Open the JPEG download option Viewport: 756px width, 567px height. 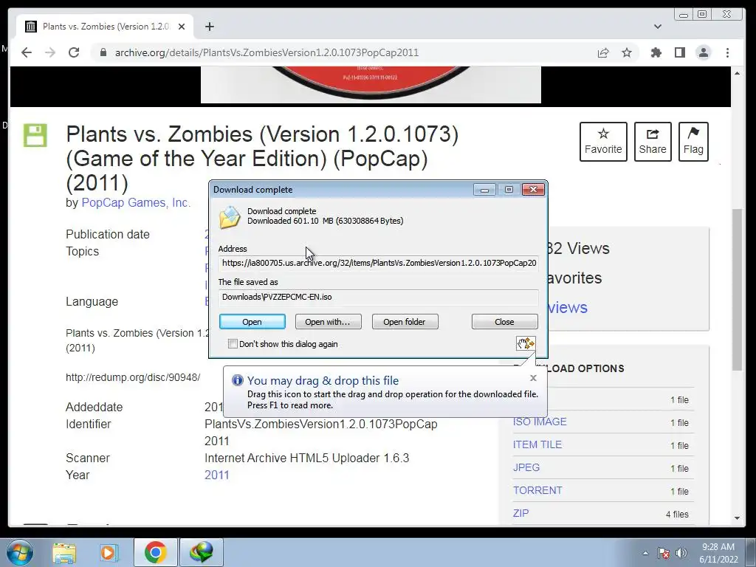coord(526,467)
